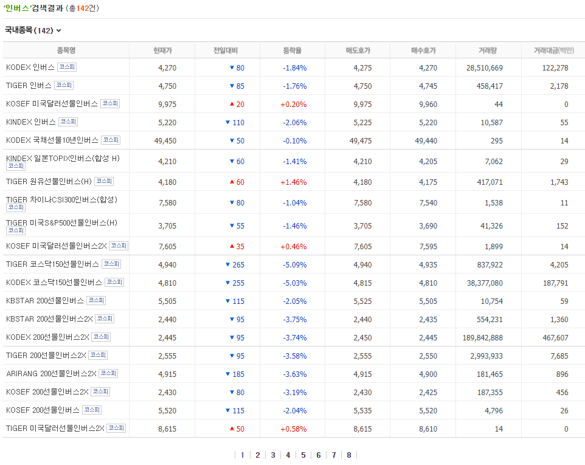This screenshot has width=585, height=465.
Task: Open TIGER 미국S&P500선물인버스(H) link
Action: pyautogui.click(x=61, y=223)
